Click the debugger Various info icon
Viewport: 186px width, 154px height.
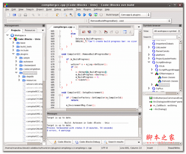pos(131,32)
